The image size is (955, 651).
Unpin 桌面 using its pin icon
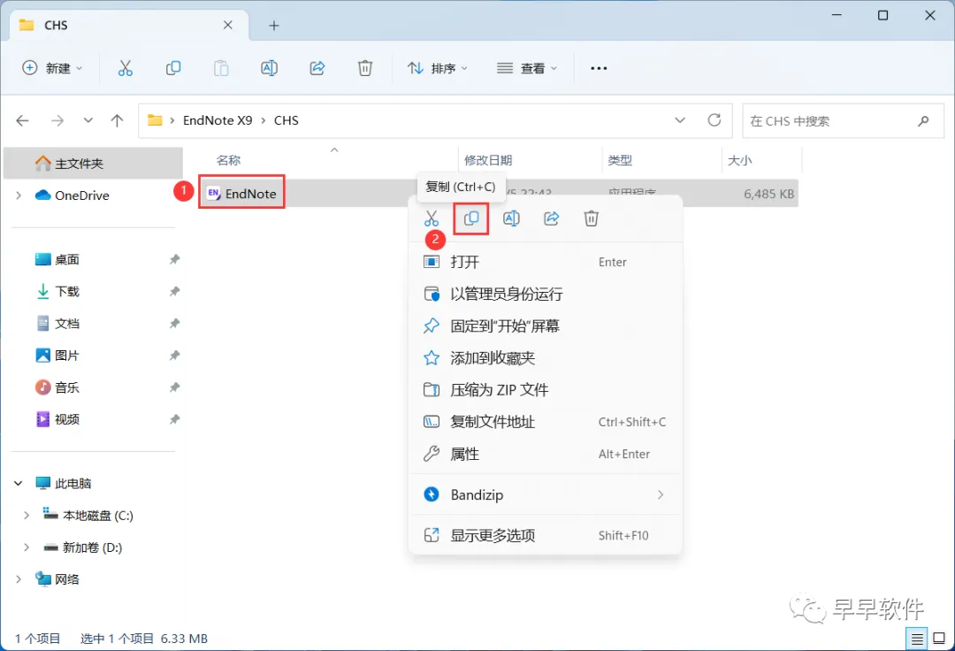(175, 259)
